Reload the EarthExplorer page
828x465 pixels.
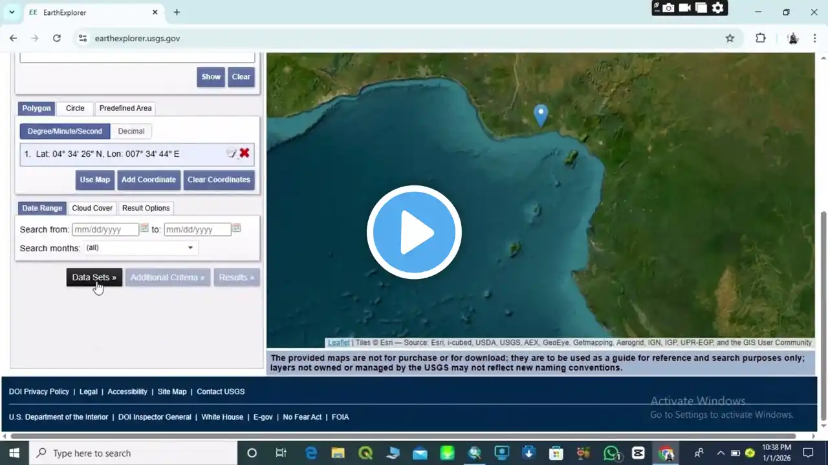point(57,38)
